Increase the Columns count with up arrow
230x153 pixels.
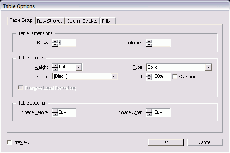(x=149, y=41)
